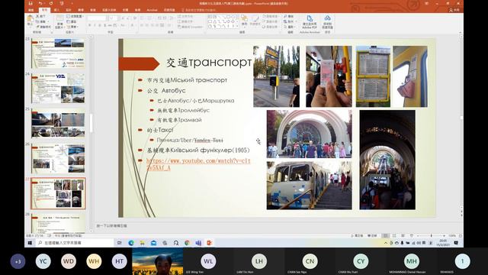The width and height of the screenshot is (488, 275).
Task: Click the PowerPoint icon in the taskbar
Action: [x=210, y=243]
